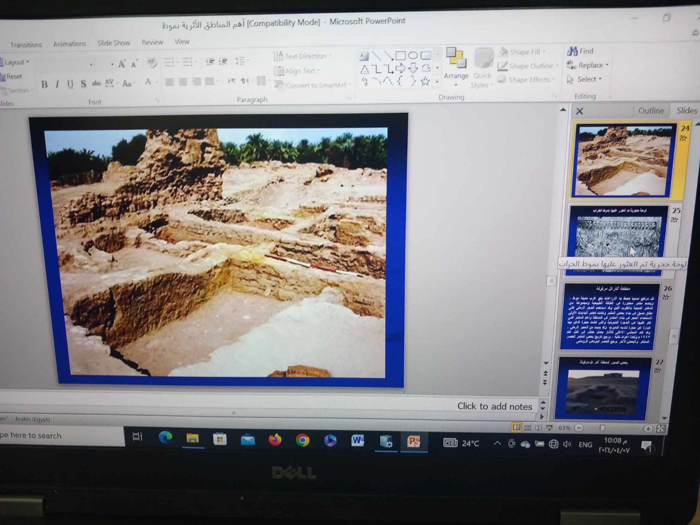Screen dimensions: 700x525
Task: Expand the Select dropdown in Editing
Action: 600,79
